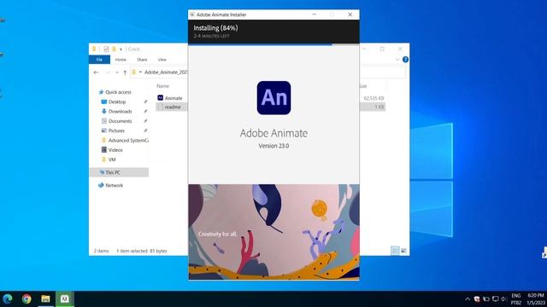Open the File tab in Explorer
Image resolution: width=547 pixels, height=307 pixels.
point(99,60)
